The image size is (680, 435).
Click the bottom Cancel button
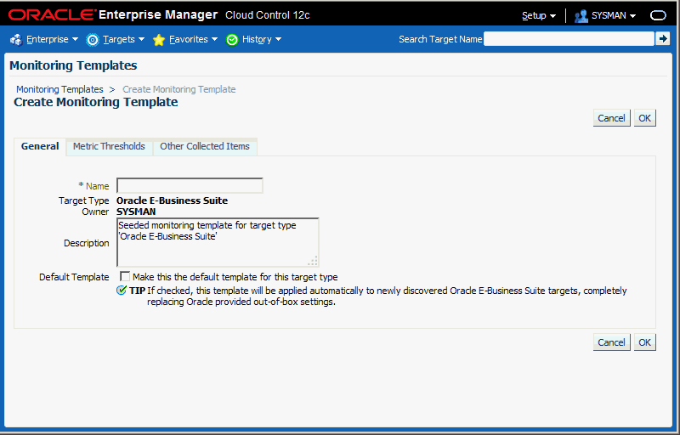tap(611, 342)
